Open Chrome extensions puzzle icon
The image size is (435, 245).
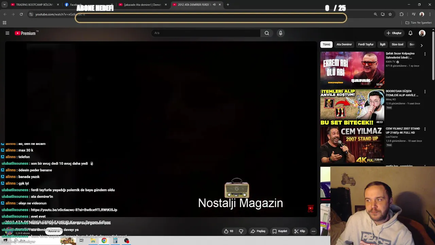pos(401,14)
